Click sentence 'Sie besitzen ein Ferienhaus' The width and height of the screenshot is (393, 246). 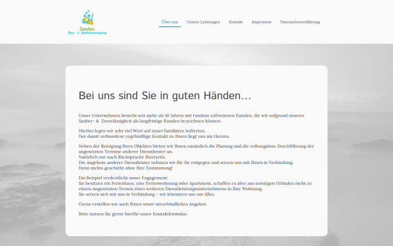195,186
